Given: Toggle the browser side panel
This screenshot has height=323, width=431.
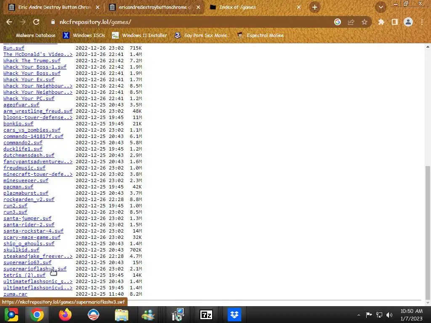Looking at the screenshot, I should [395, 22].
